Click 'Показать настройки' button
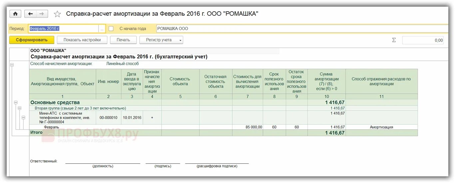The image size is (455, 183). click(82, 40)
